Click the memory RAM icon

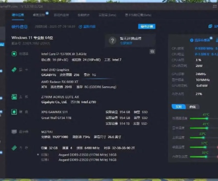pyautogui.click(x=14, y=147)
